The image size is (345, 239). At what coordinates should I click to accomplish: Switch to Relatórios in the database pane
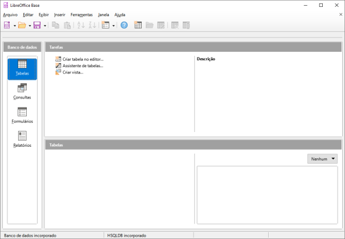pos(22,139)
